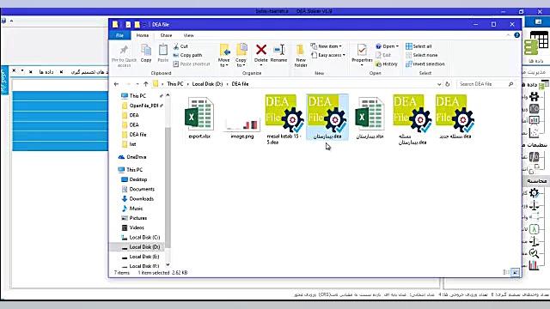550x309 pixels.
Task: Click navigation pane vertical scrollbar
Action: click(x=168, y=179)
